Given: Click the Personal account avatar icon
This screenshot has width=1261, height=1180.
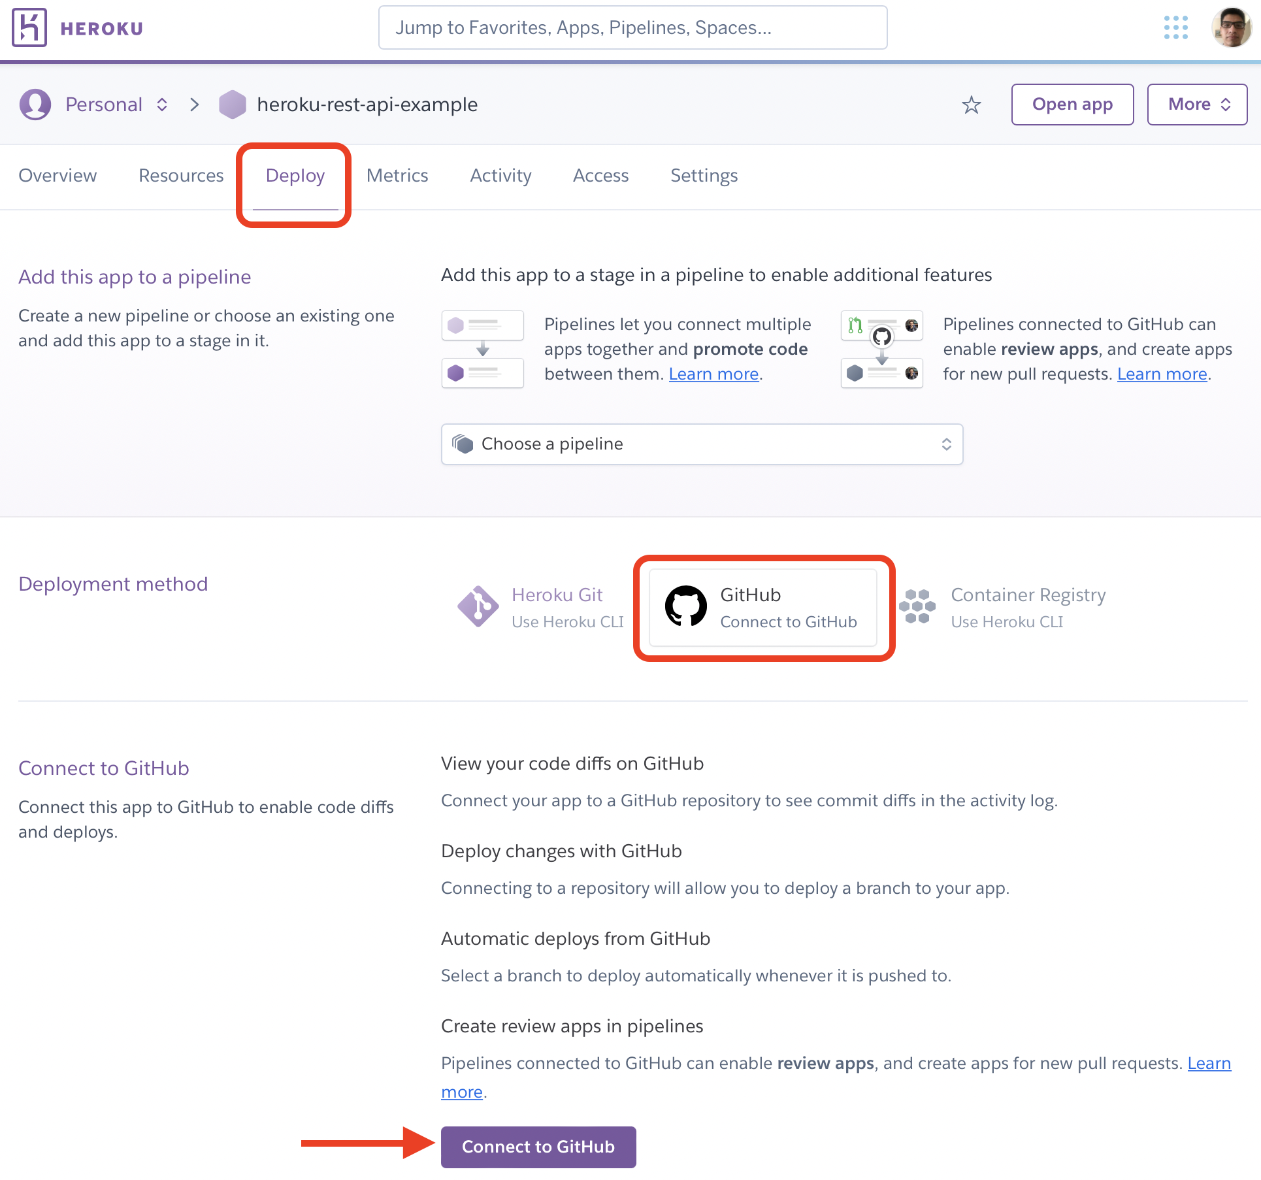Looking at the screenshot, I should [35, 105].
